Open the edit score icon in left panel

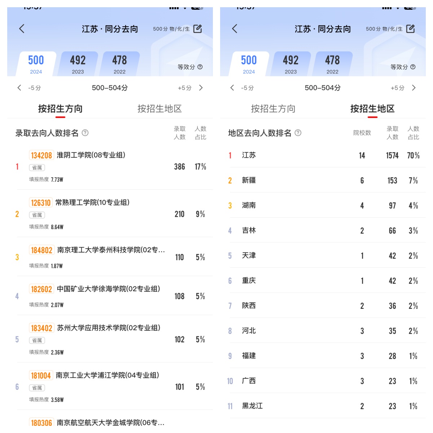[x=198, y=29]
